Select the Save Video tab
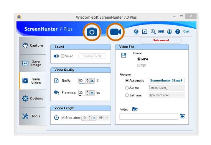This screenshot has height=145, width=211. point(33,81)
